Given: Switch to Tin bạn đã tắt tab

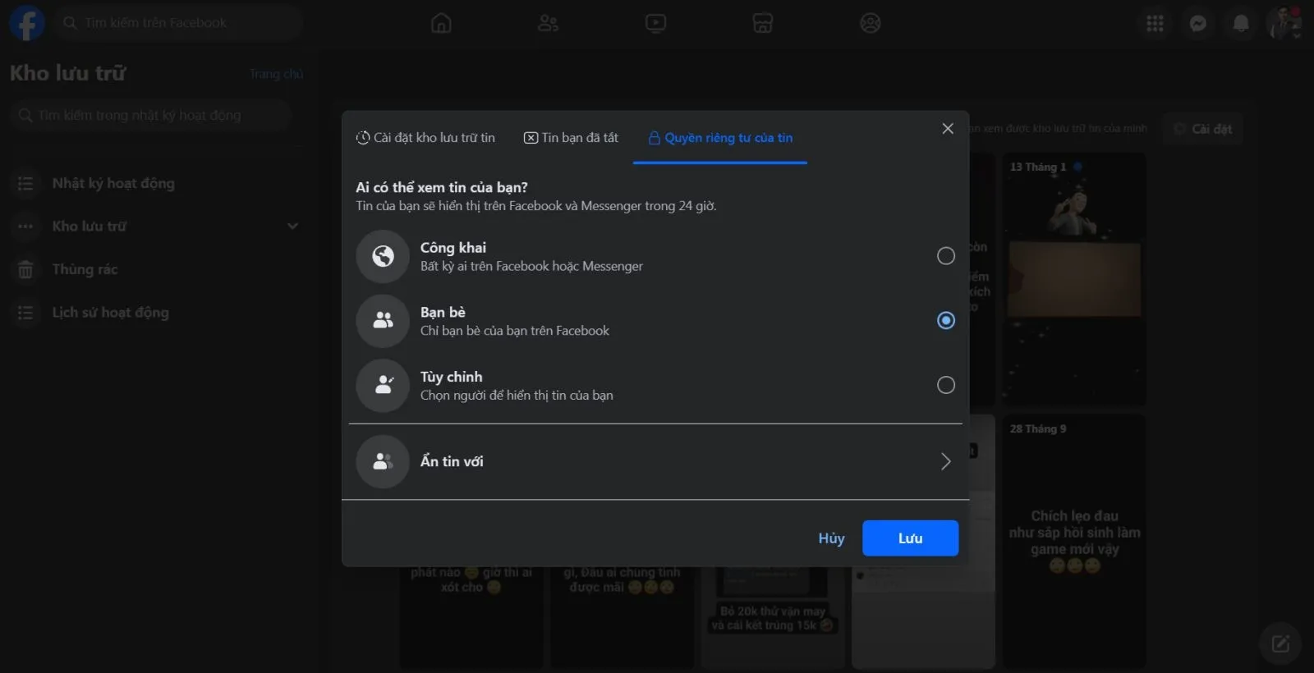Looking at the screenshot, I should coord(571,138).
